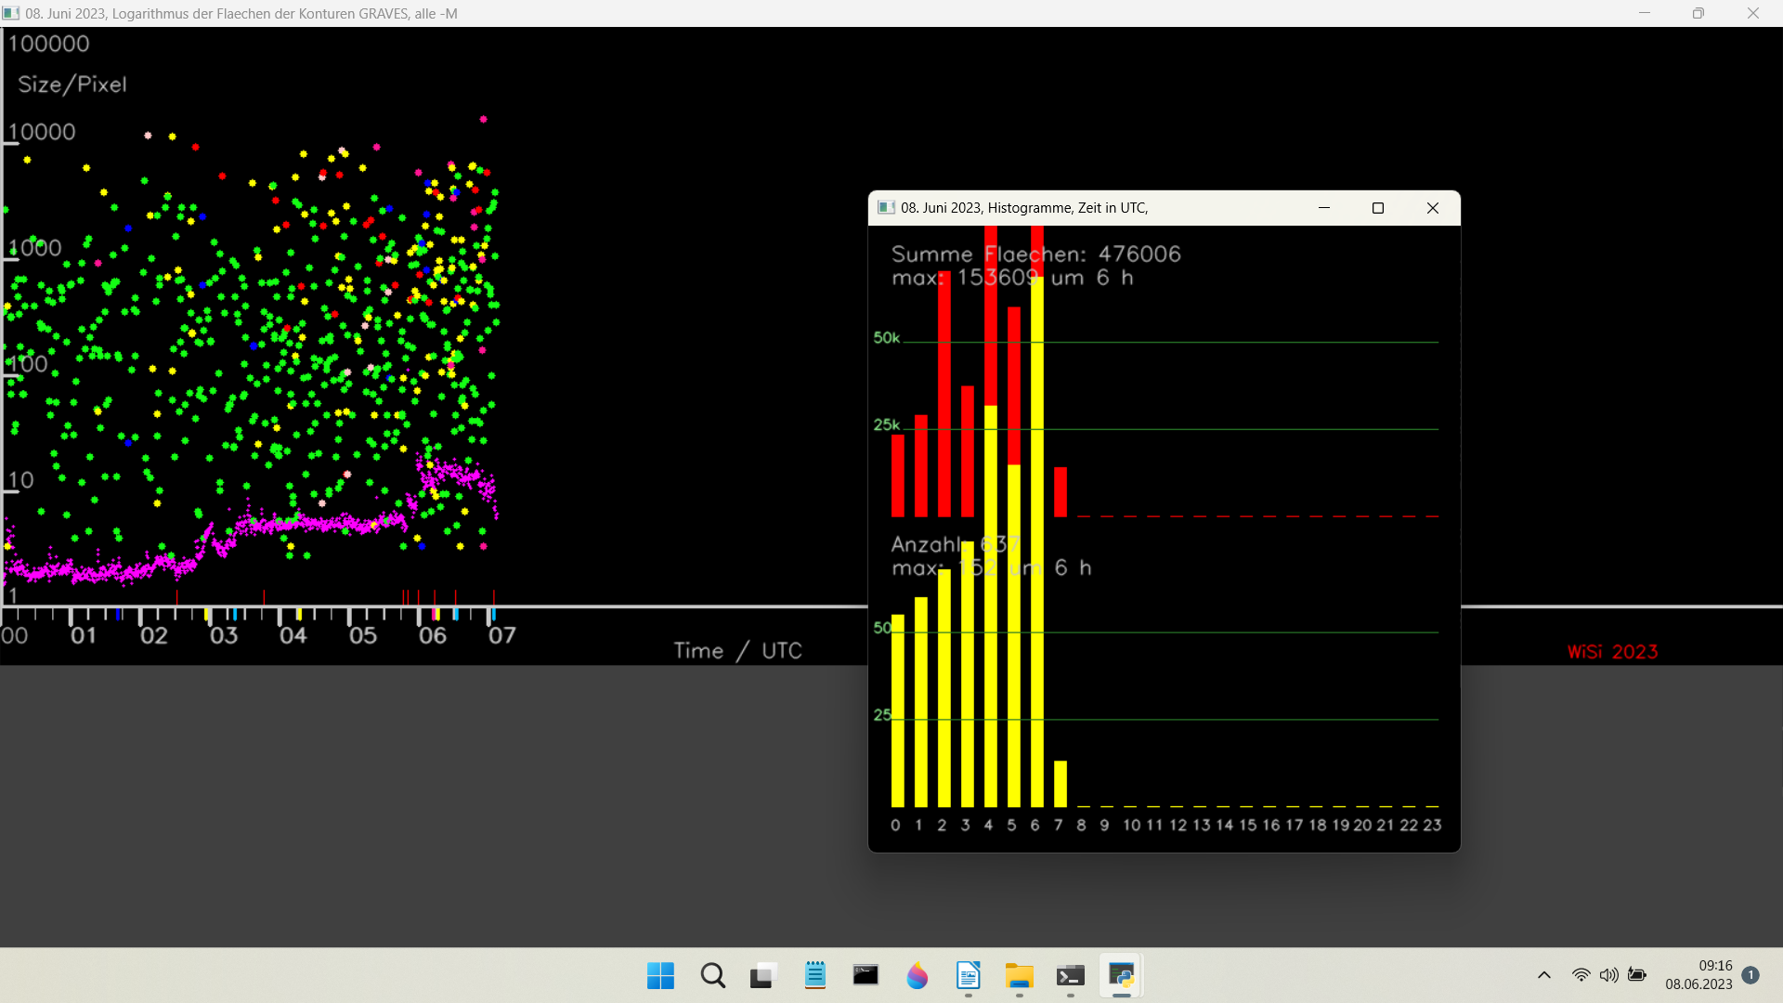Click the '05' hour label on time axis

click(x=363, y=636)
